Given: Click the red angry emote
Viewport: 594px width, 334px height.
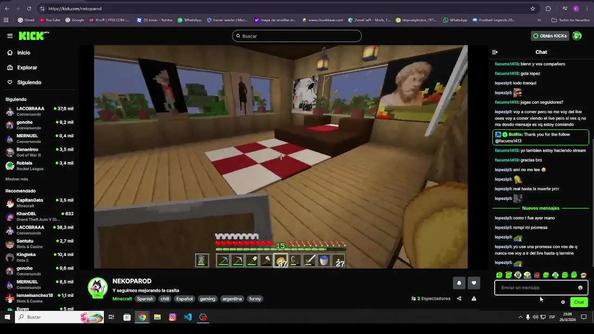Looking at the screenshot, I should click(x=537, y=275).
